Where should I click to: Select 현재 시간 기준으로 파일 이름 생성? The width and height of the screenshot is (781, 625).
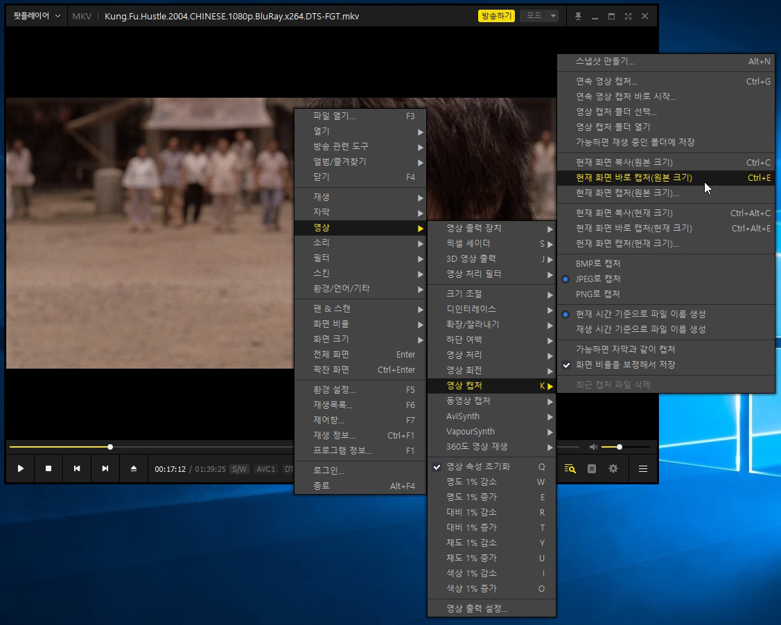pyautogui.click(x=666, y=315)
